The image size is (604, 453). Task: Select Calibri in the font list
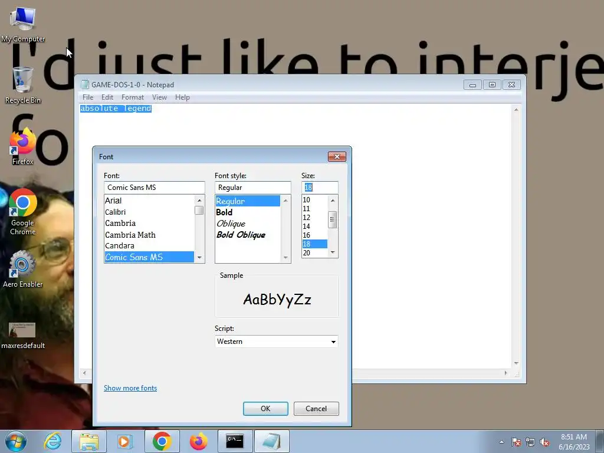[x=149, y=212]
